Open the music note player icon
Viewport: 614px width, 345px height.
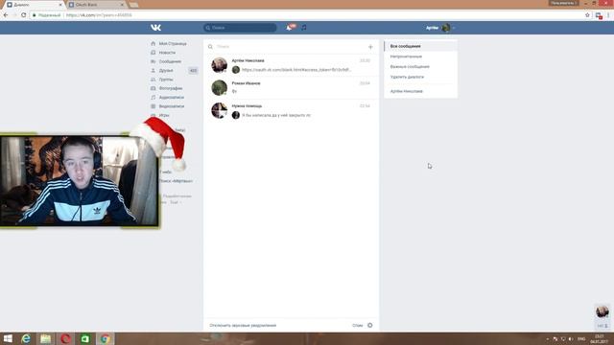(304, 28)
